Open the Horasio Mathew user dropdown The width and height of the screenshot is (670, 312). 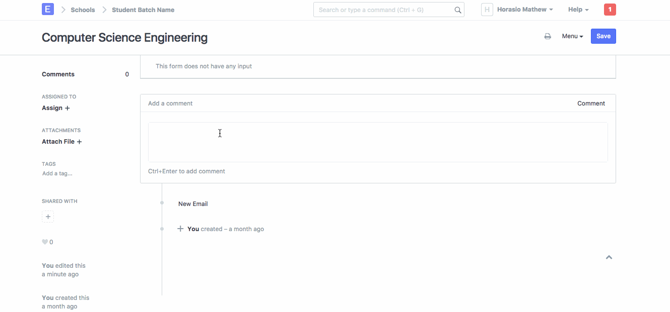[524, 10]
